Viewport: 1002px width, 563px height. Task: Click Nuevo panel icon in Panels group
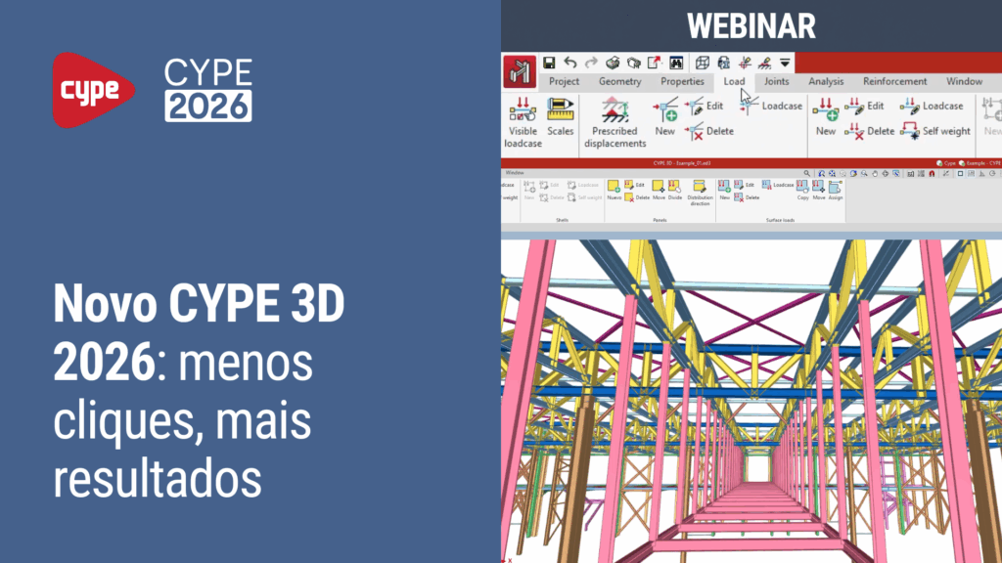[x=614, y=190]
